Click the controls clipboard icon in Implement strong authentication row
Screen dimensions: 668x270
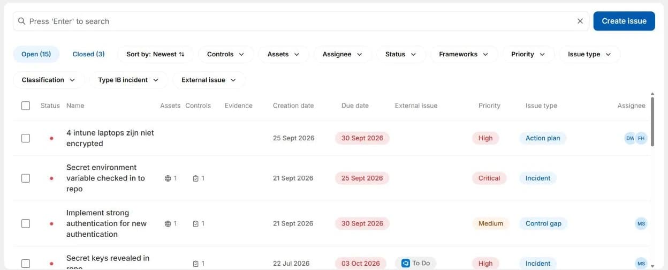(x=196, y=224)
